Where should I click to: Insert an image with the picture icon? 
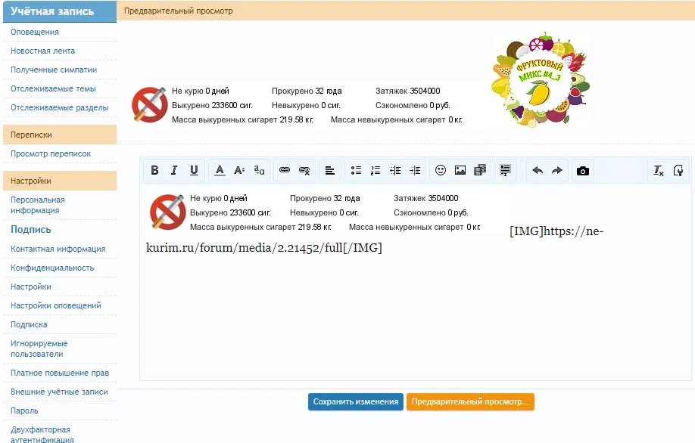460,170
